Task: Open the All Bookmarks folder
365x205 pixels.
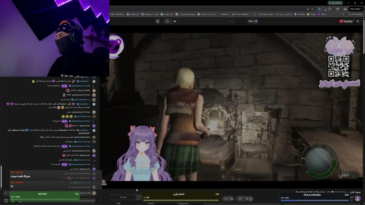Action: [x=356, y=14]
